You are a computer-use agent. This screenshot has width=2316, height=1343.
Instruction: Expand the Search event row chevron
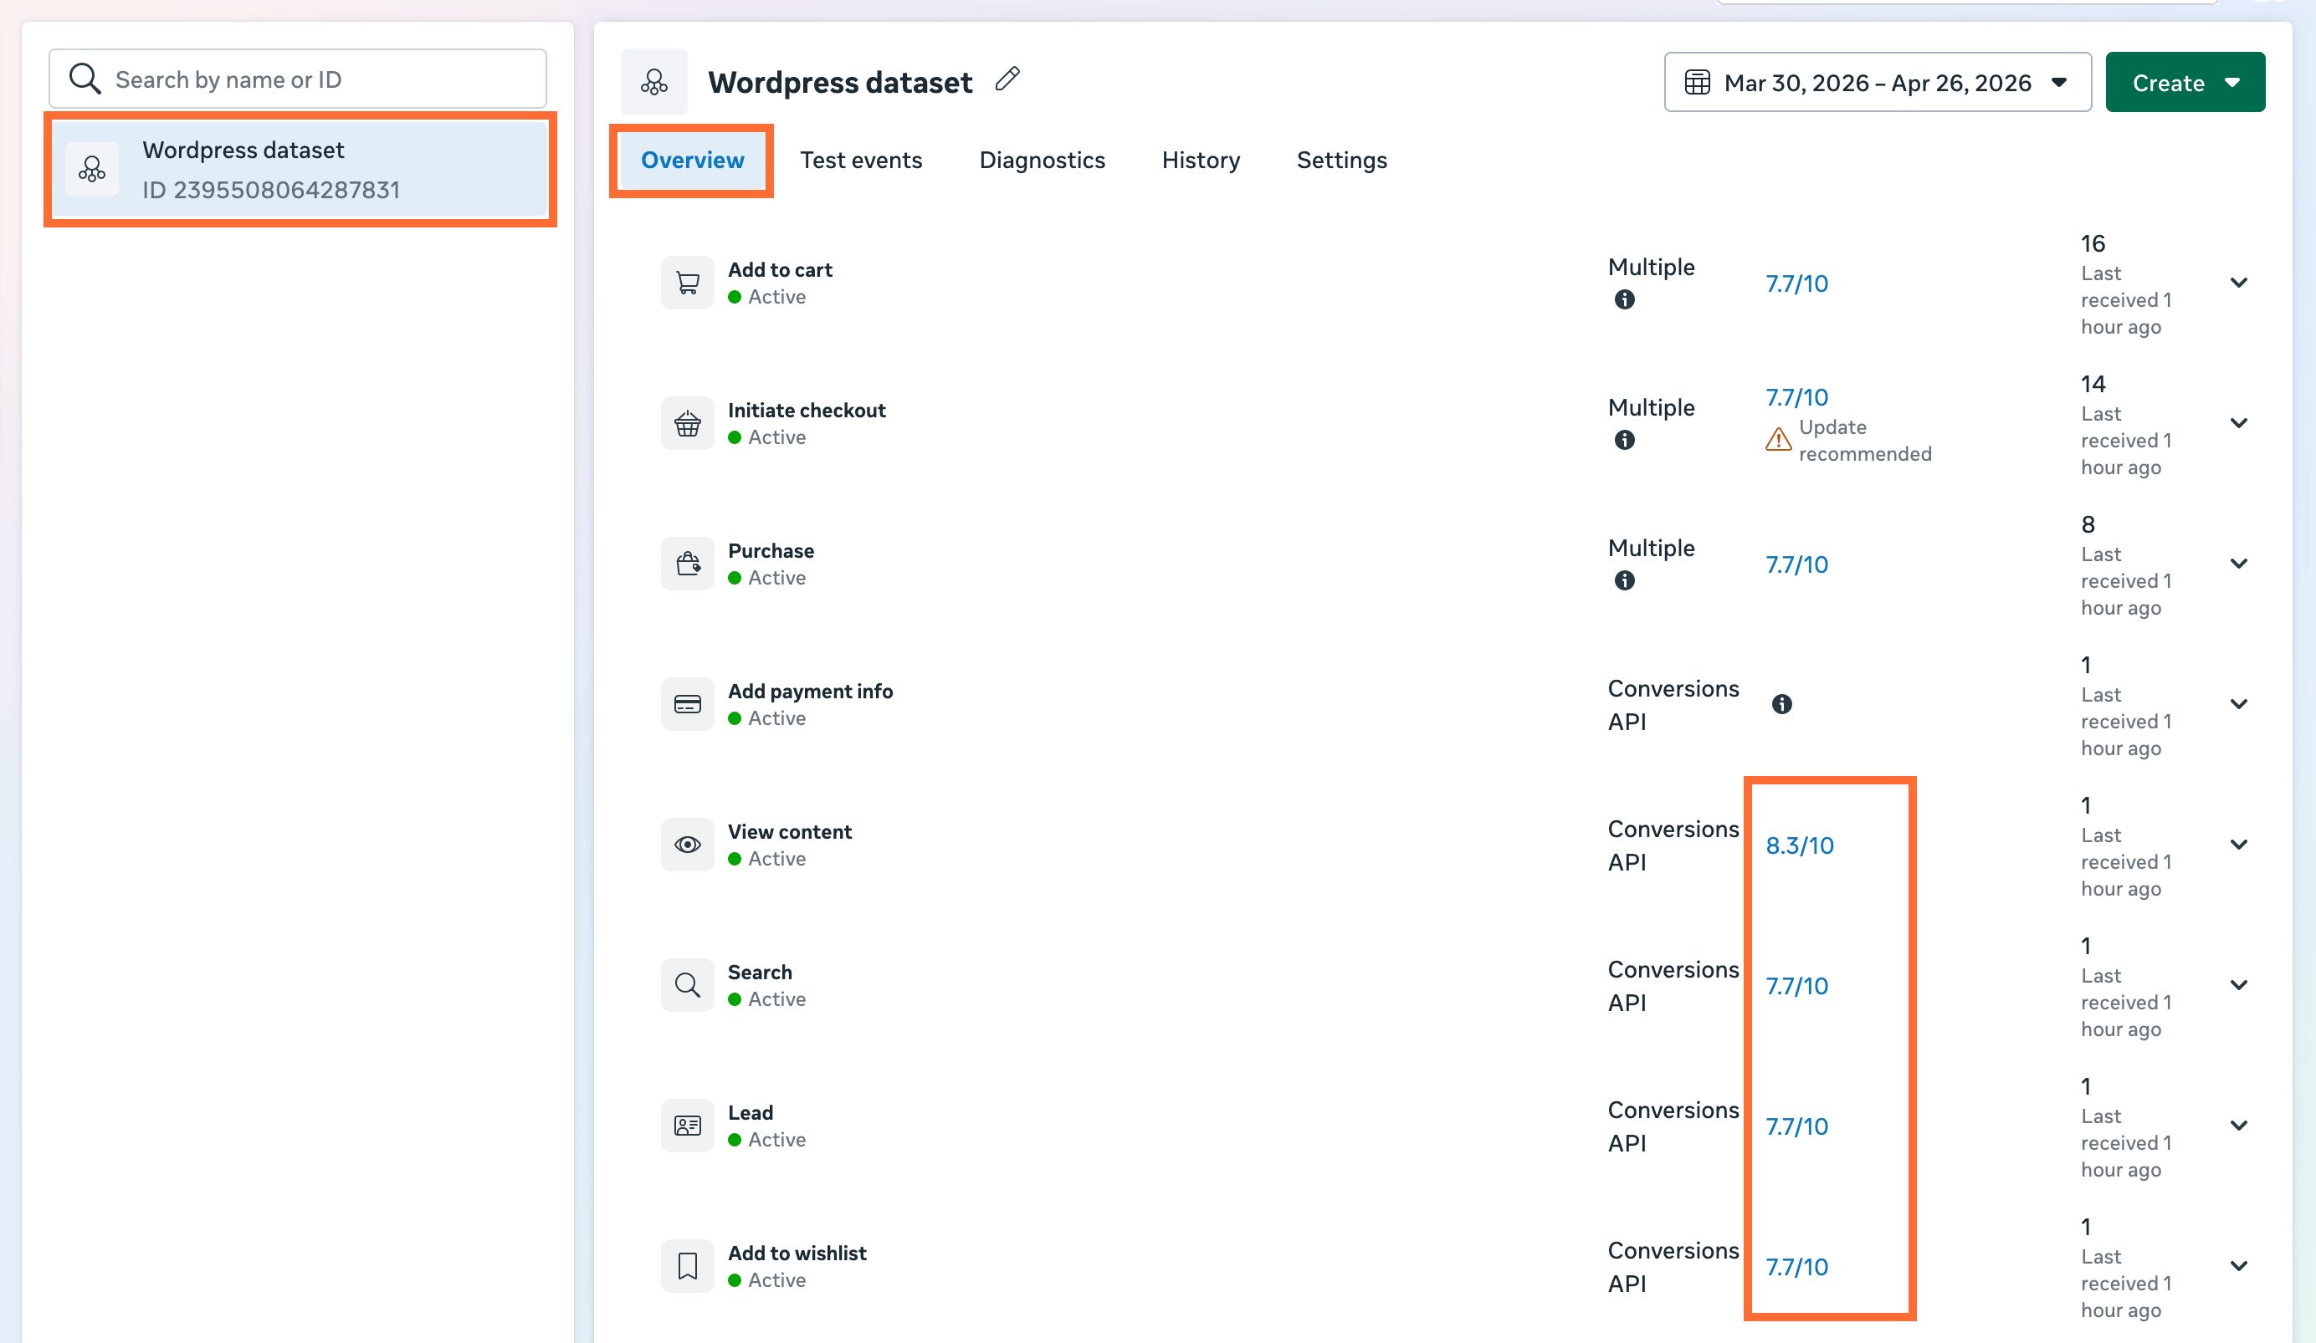(x=2239, y=986)
